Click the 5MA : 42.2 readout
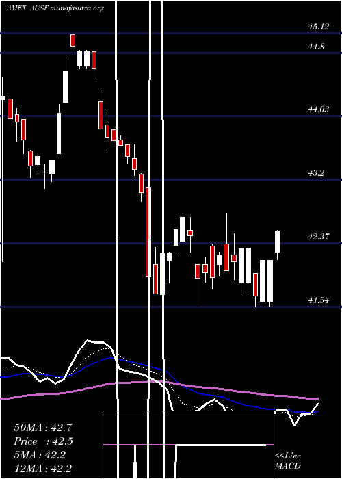 [x=40, y=455]
